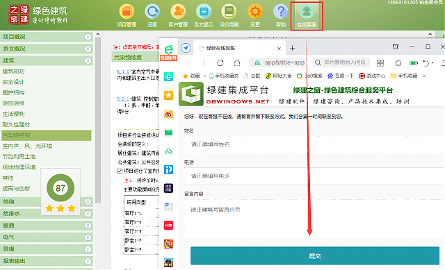
Task: Click the 姓名 name input field
Action: pyautogui.click(x=314, y=144)
